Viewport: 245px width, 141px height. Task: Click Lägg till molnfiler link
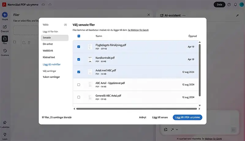[x=51, y=64]
